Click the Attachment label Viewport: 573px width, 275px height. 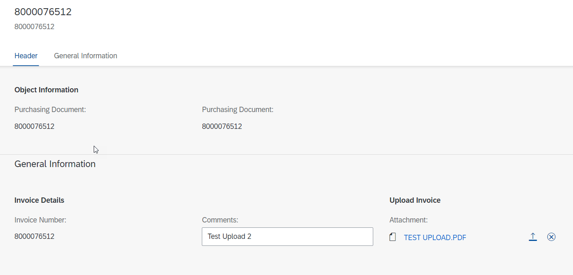408,220
